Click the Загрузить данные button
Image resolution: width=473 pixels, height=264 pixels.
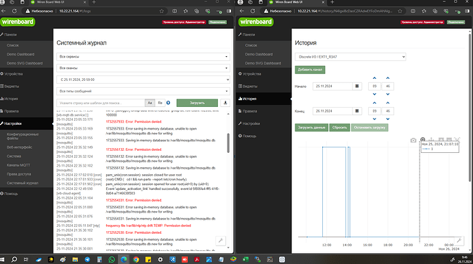pyautogui.click(x=311, y=128)
